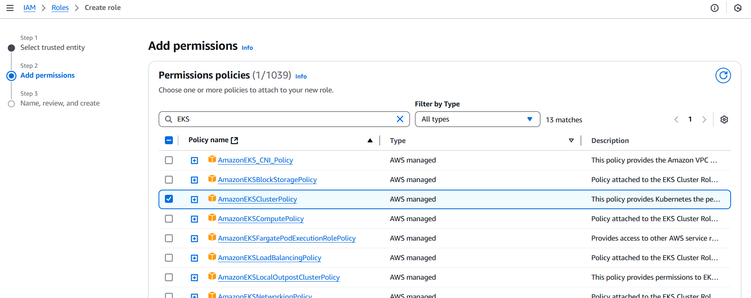Click AmazonEKSClusterPolicy orange box icon

coord(212,198)
